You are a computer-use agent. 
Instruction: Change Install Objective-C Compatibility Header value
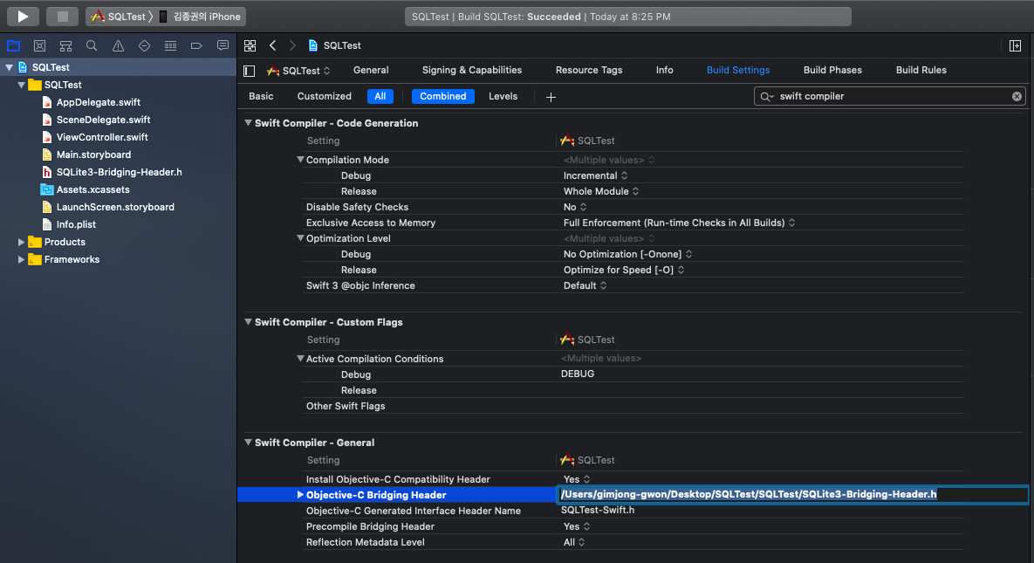(x=577, y=479)
